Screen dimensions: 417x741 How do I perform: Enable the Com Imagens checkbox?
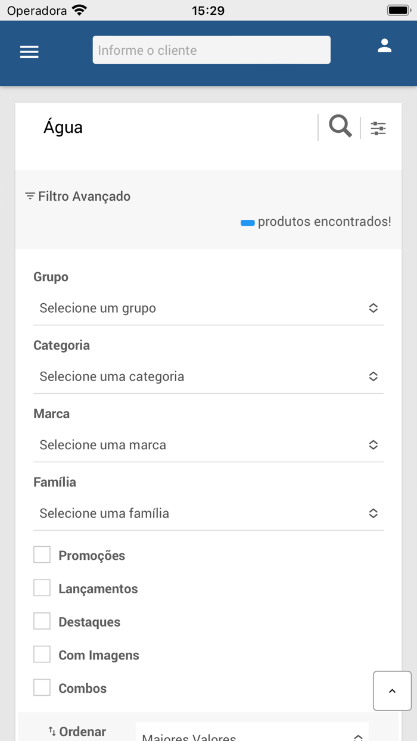point(42,655)
